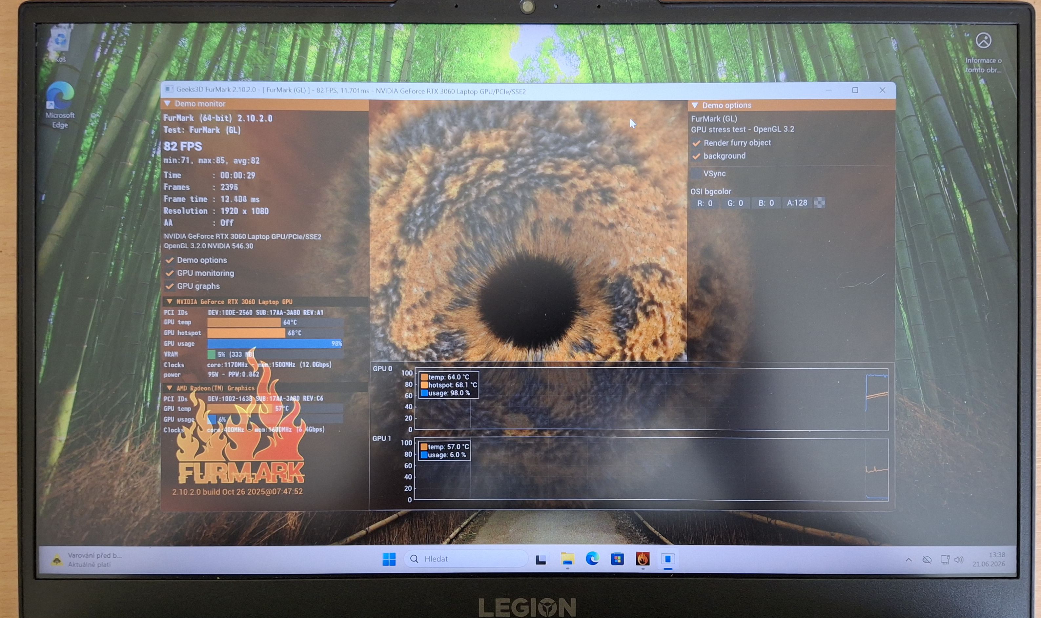Enable the VSync checkbox
The height and width of the screenshot is (618, 1041).
coord(696,174)
